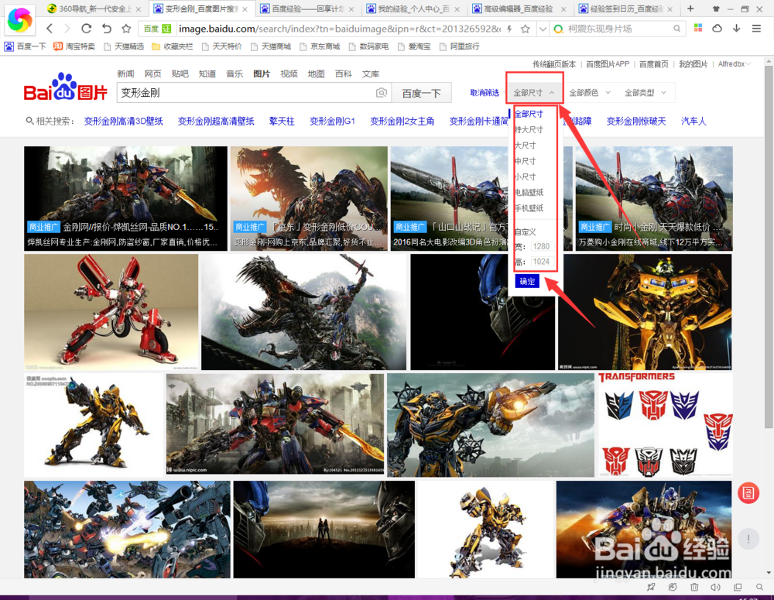
Task: Expand the 全部类型 type filter dropdown
Action: (x=646, y=92)
